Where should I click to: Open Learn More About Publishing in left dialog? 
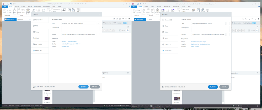click(x=44, y=87)
